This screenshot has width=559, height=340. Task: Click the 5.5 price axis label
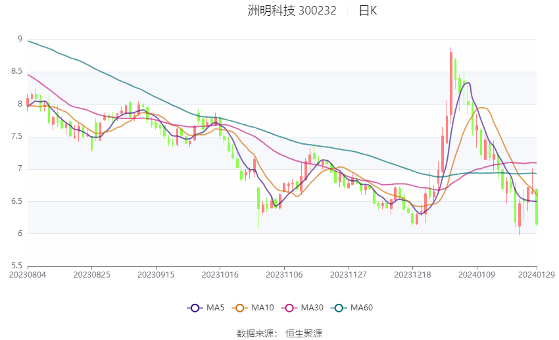(x=16, y=266)
